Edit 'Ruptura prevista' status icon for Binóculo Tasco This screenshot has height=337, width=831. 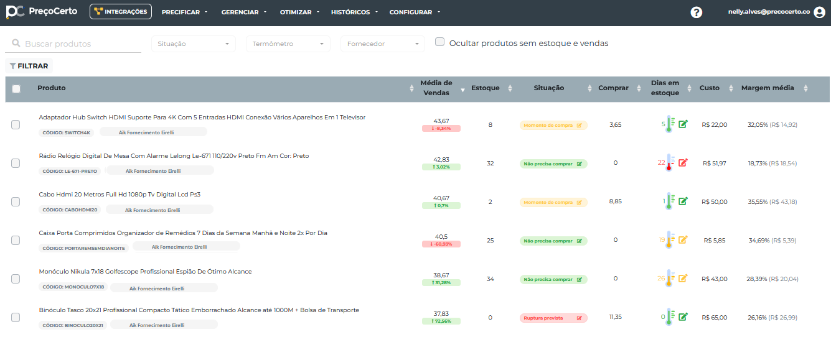[x=580, y=318]
